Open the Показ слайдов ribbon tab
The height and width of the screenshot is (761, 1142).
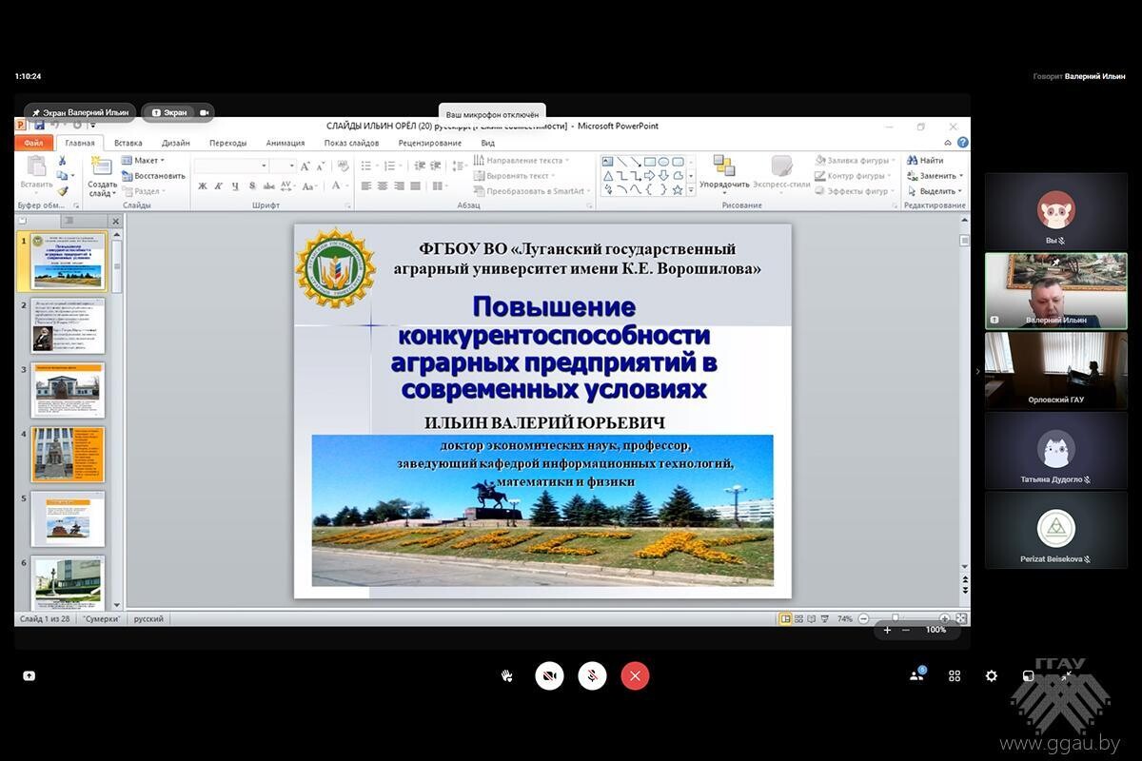click(351, 143)
